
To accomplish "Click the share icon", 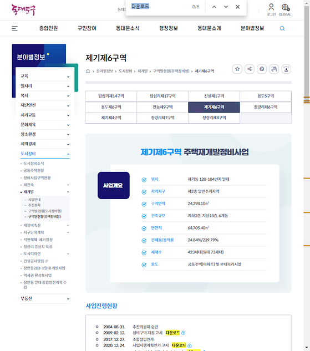I will point(250,69).
